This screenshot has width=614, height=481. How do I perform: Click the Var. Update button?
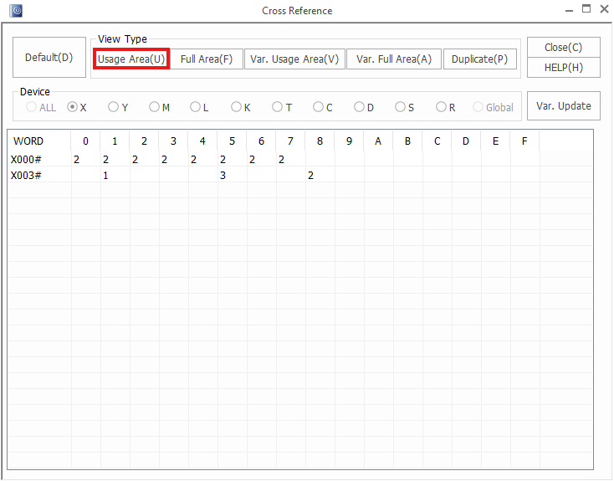click(563, 106)
